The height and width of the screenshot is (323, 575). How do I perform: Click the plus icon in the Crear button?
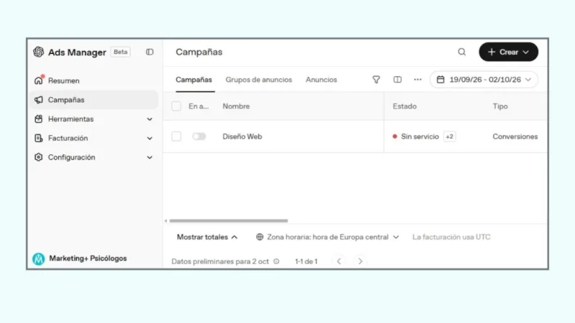[x=492, y=52]
